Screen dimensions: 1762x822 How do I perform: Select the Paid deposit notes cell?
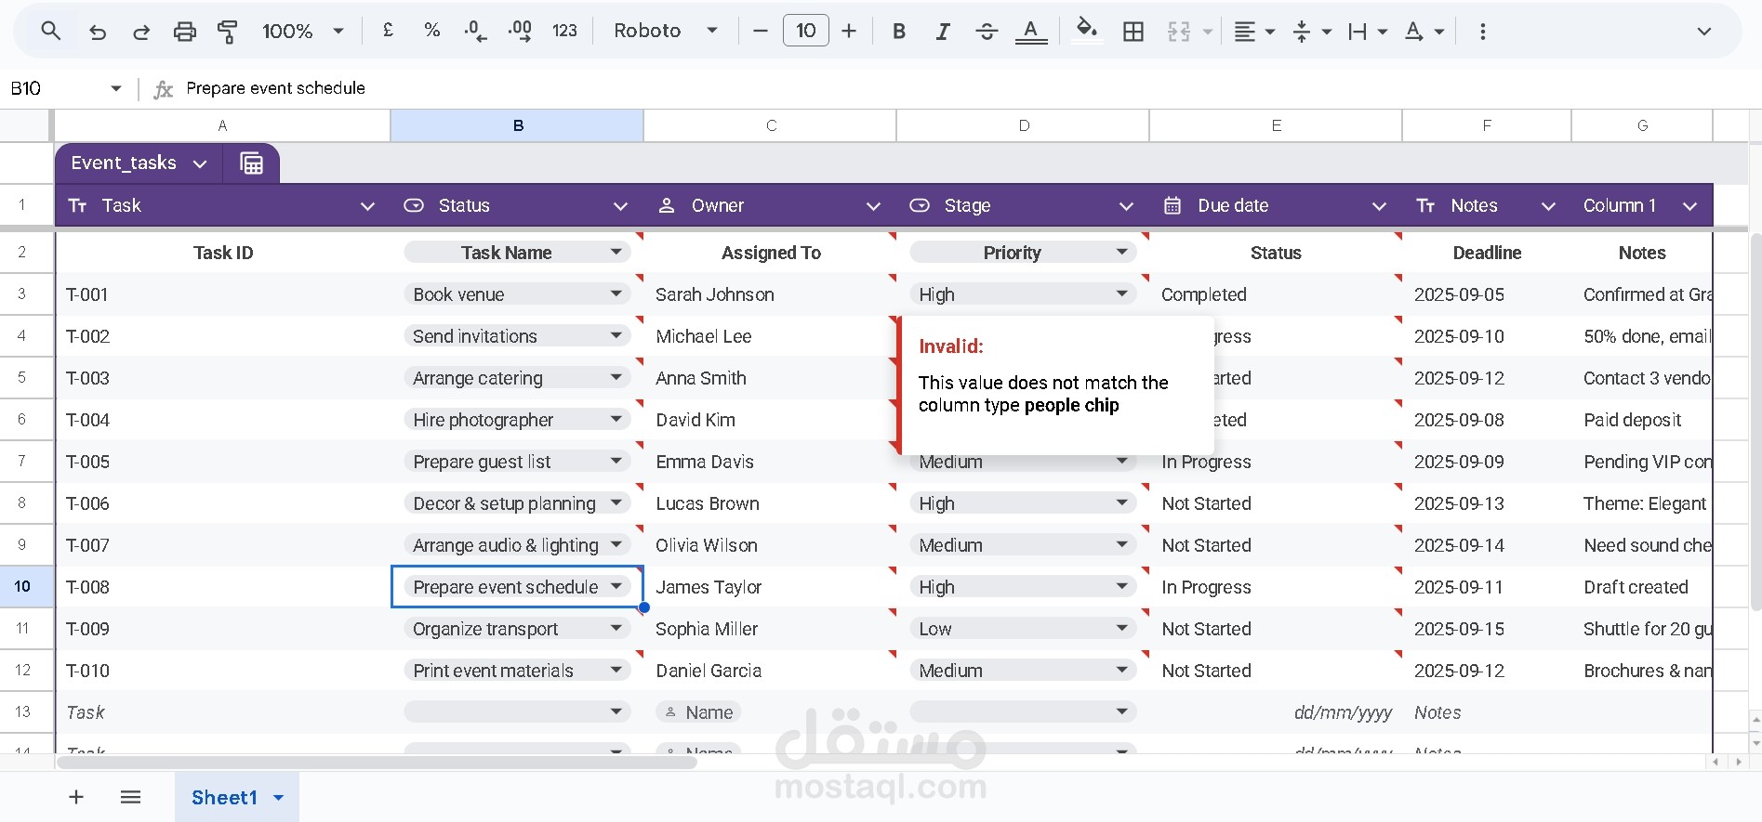click(x=1642, y=420)
